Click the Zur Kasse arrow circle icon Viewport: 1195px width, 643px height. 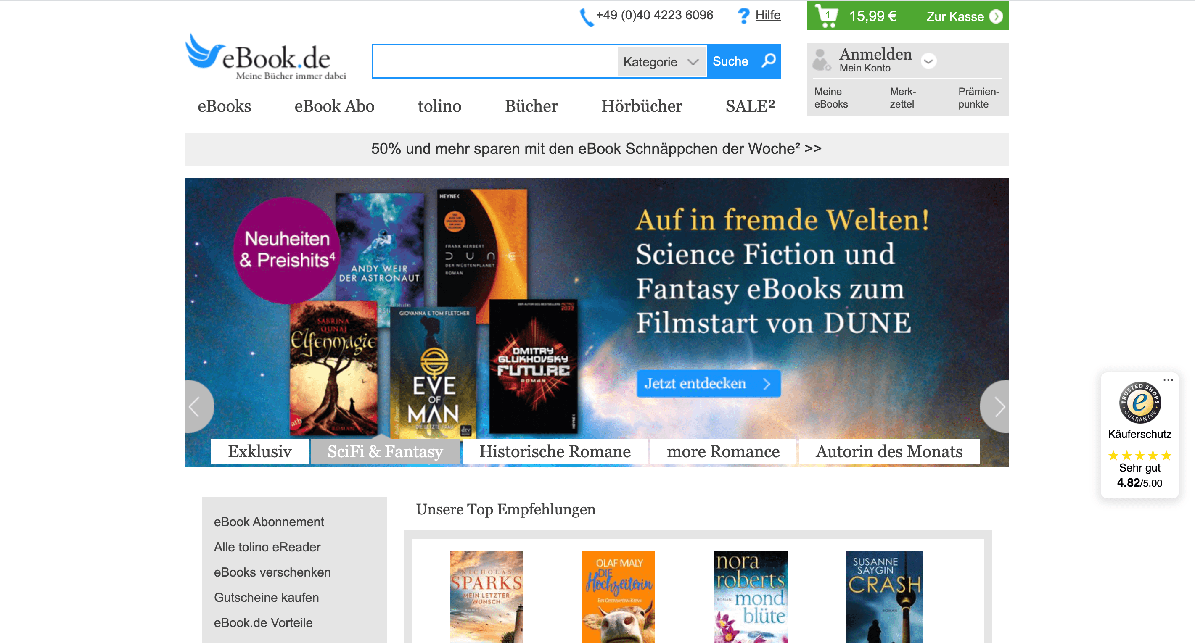[x=996, y=17]
